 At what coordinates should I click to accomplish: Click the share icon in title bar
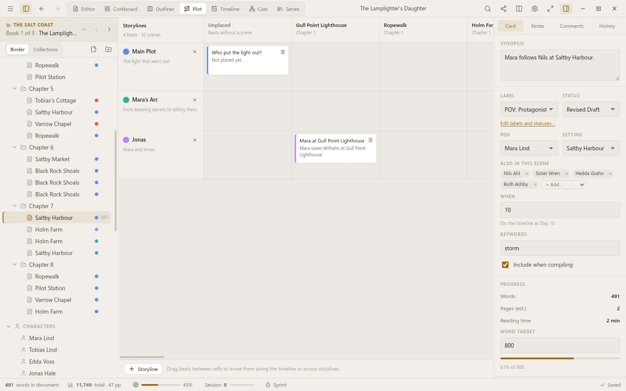503,9
